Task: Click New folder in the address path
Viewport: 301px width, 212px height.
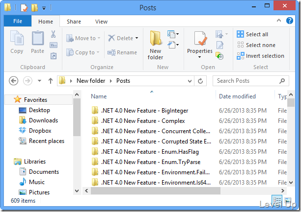Action: [91, 81]
